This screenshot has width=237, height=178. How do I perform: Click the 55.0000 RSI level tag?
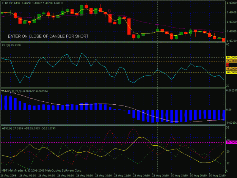231,61
